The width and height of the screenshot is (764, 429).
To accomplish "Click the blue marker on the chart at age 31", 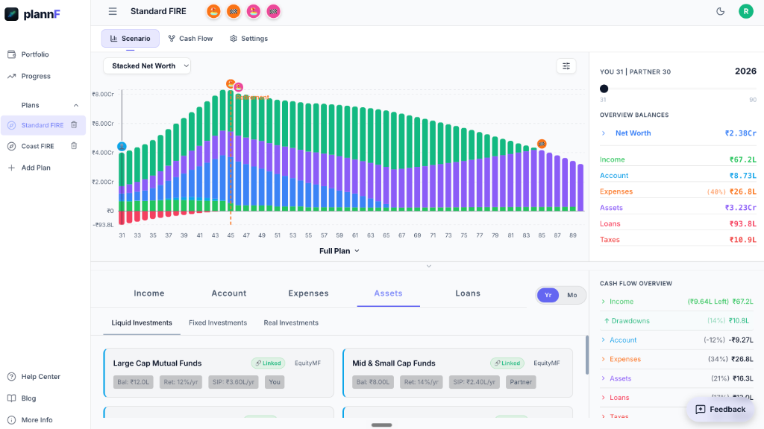I will coord(122,147).
